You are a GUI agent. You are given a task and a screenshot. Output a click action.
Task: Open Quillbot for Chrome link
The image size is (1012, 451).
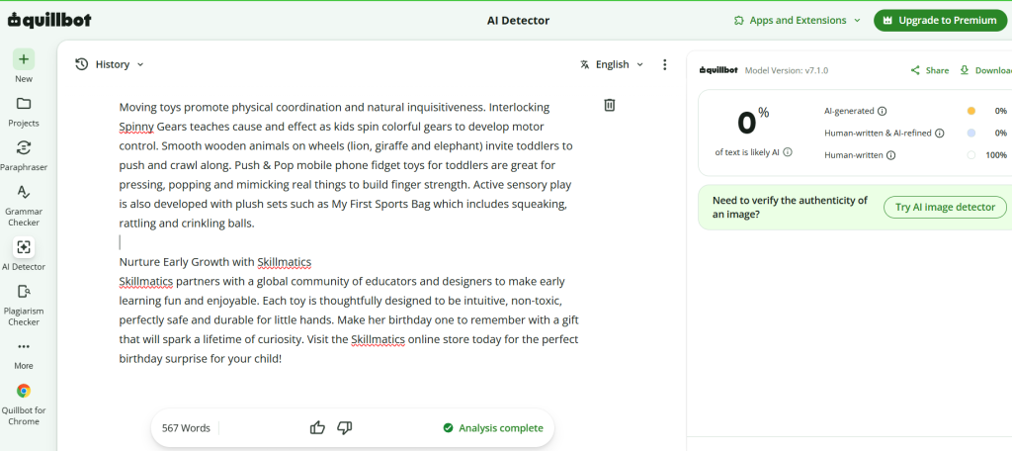coord(24,404)
